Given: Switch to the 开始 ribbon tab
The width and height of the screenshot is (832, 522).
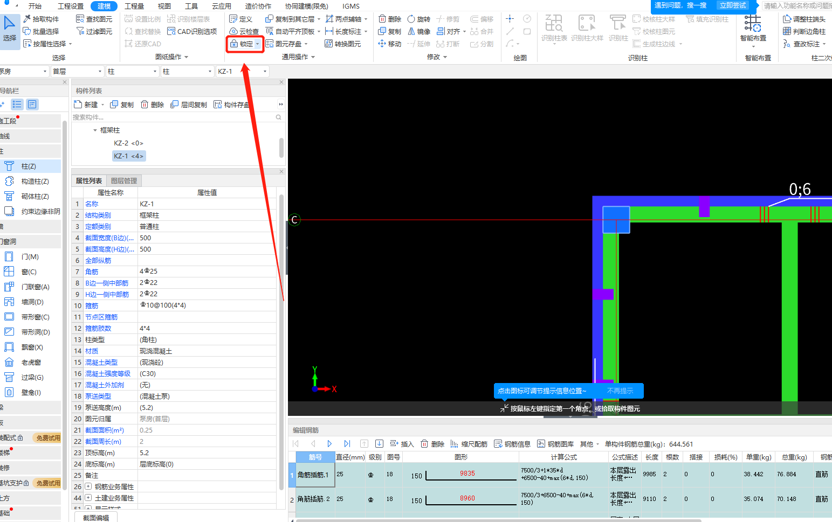Looking at the screenshot, I should 35,6.
